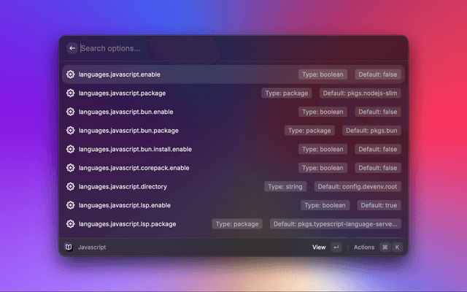Select the languages.javascript.lsp.package row
Image resolution: width=467 pixels, height=292 pixels.
tap(127, 224)
